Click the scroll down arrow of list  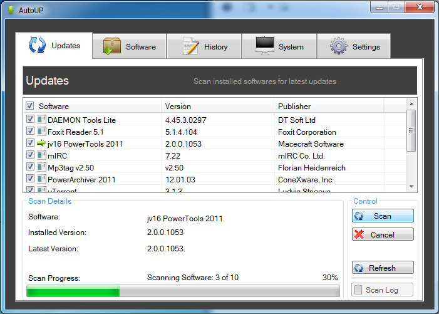coord(411,187)
